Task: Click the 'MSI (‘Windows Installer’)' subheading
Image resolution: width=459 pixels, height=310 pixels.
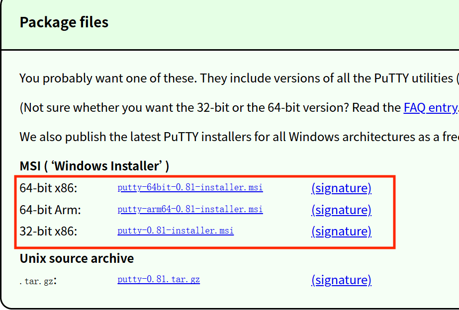Action: point(94,166)
